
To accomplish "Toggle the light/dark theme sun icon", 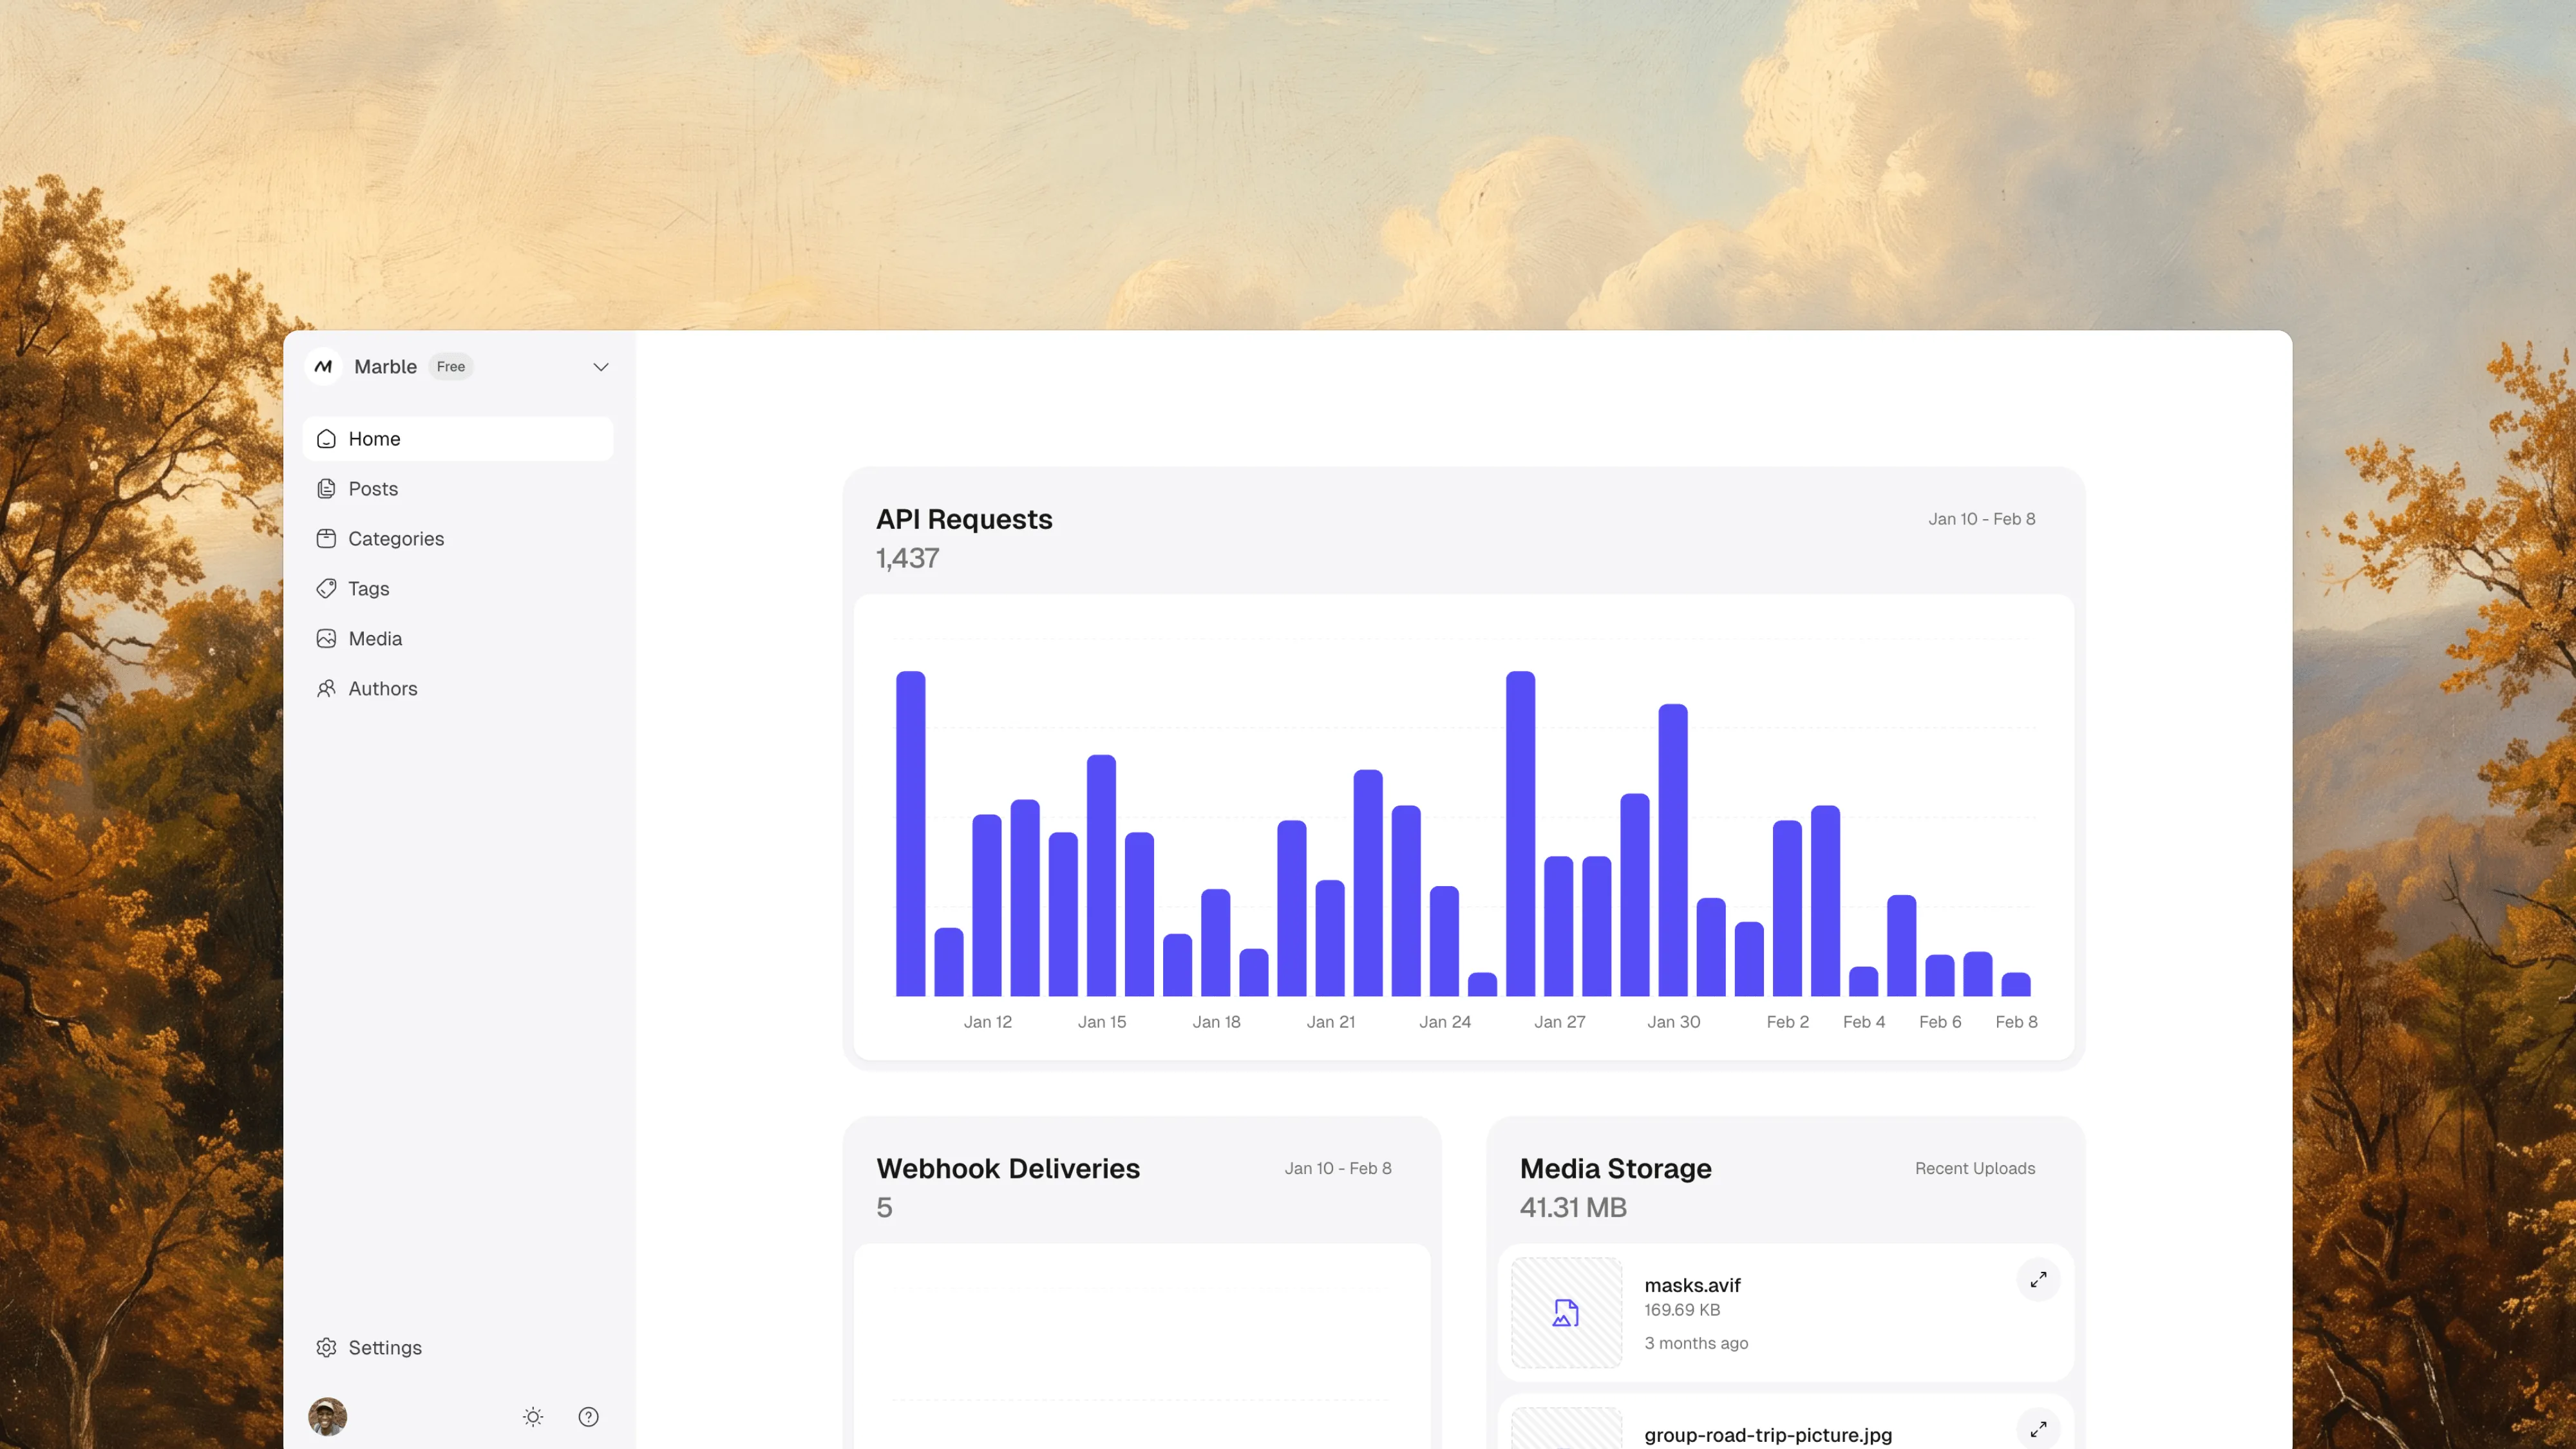I will coord(533,1417).
